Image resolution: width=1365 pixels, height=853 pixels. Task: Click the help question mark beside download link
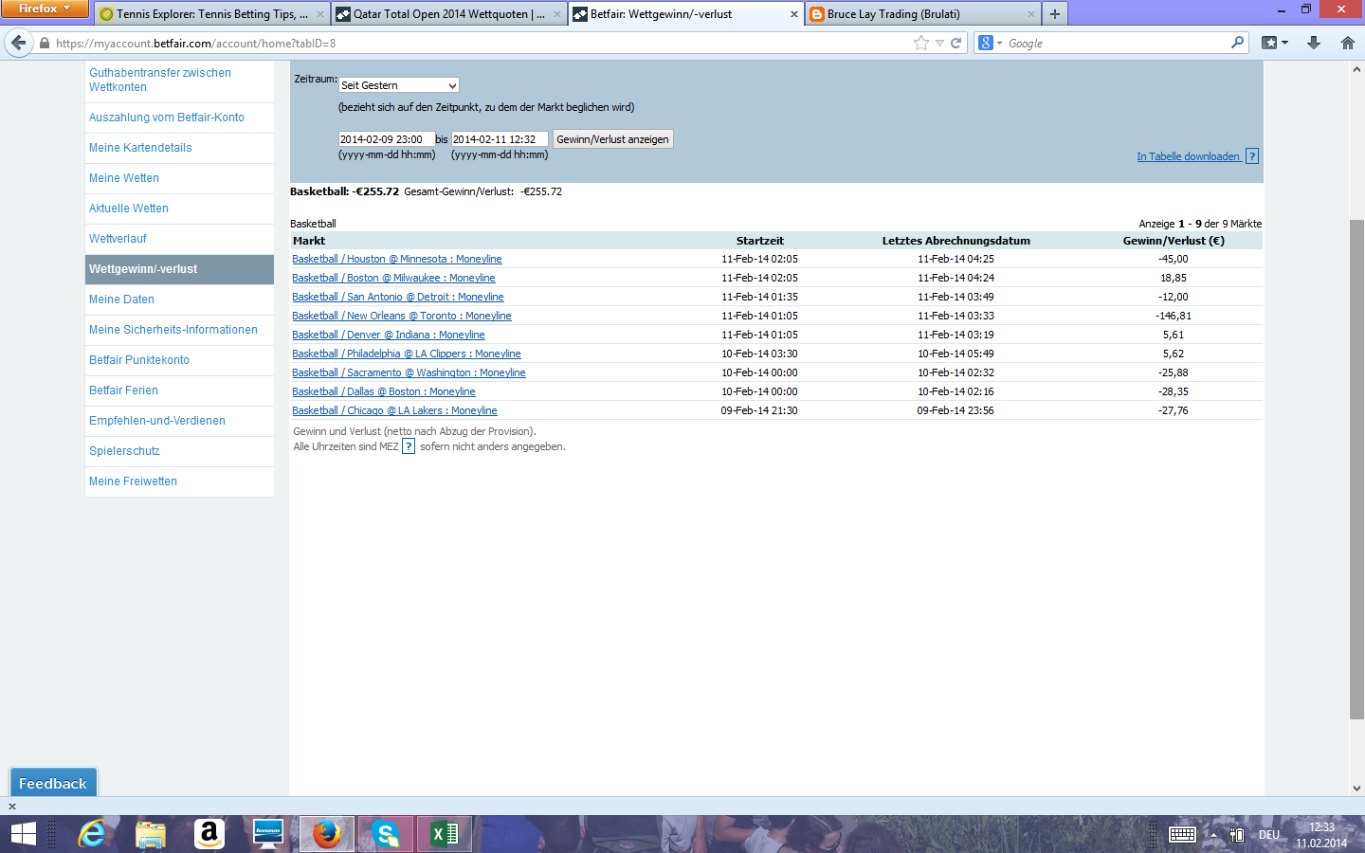[x=1252, y=156]
